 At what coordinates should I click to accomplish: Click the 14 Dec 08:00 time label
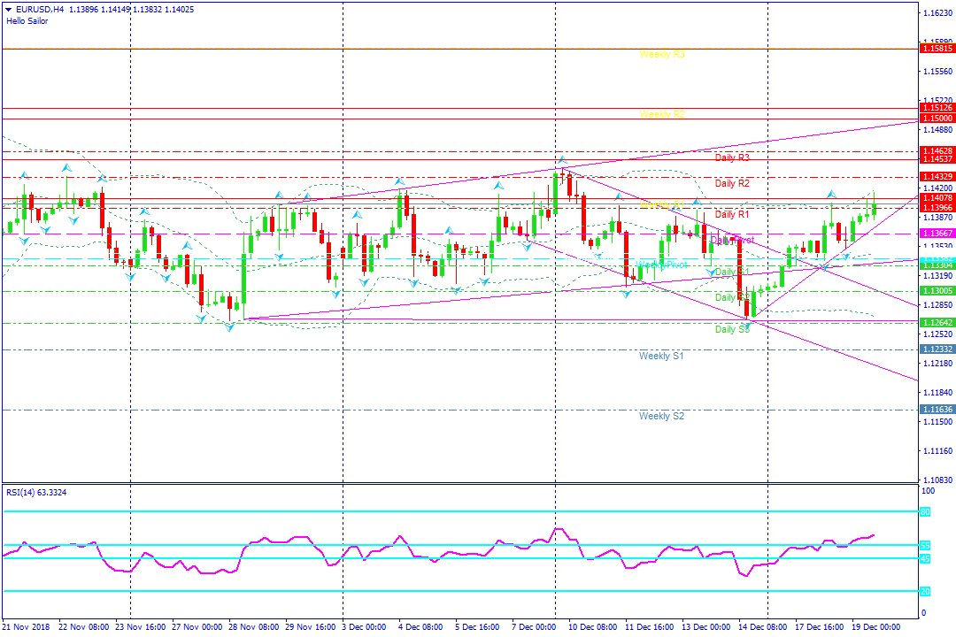pos(763,627)
